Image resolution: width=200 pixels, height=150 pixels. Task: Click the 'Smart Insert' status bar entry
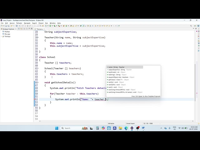(130, 123)
